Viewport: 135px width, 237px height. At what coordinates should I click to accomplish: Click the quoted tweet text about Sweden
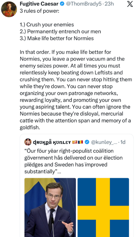pyautogui.click(x=74, y=161)
